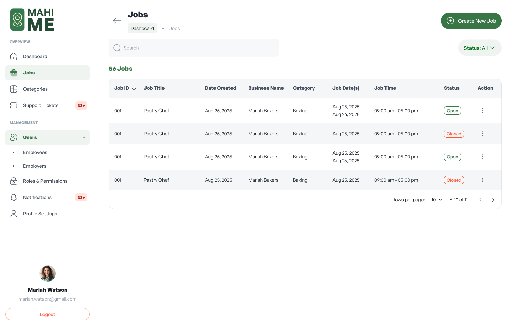Click the Job Time column header
514x334 pixels.
coord(385,88)
